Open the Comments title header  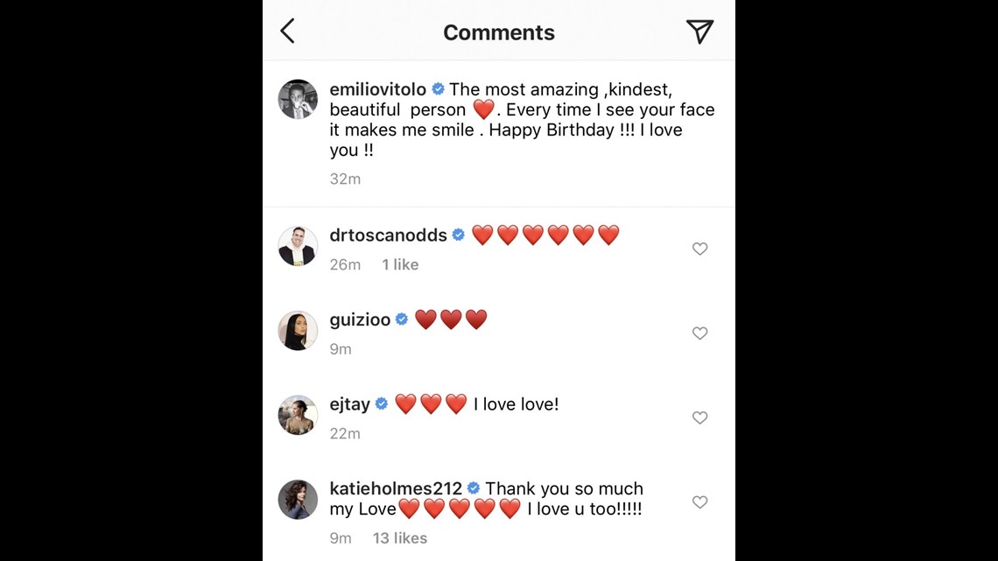click(498, 32)
